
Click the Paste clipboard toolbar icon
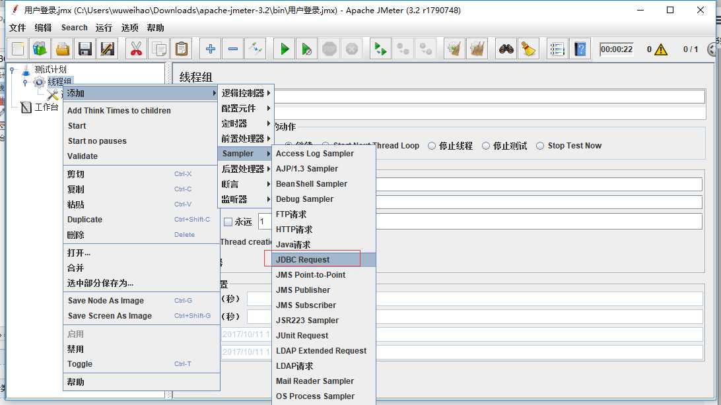pos(182,49)
